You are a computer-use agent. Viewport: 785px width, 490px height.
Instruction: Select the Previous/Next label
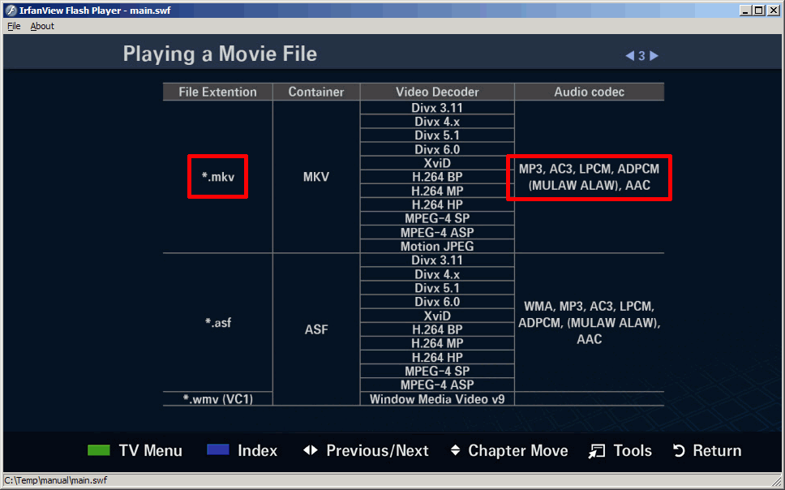(x=377, y=450)
